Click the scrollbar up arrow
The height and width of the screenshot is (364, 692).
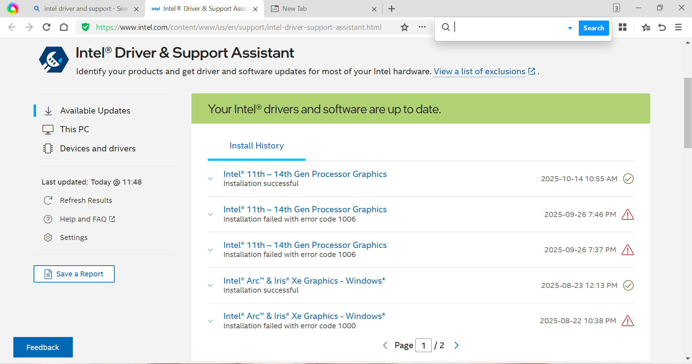(688, 43)
